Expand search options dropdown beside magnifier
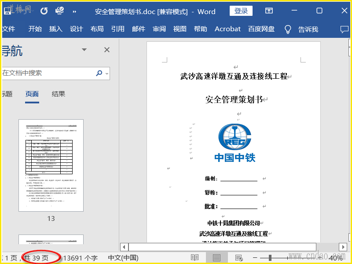352x264 pixels. click(107, 73)
